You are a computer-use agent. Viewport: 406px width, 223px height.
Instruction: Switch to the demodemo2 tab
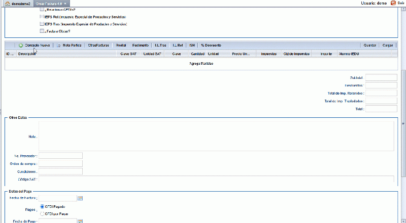tap(18, 4)
